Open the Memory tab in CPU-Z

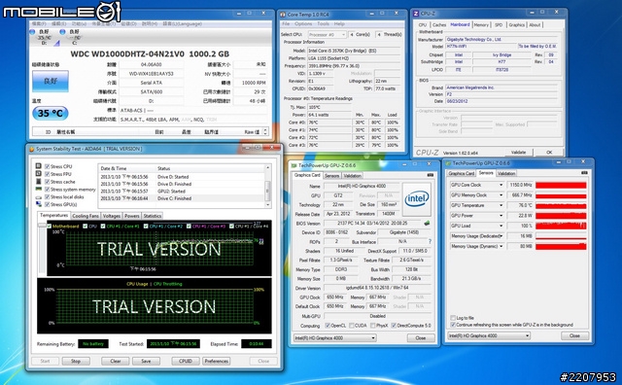[x=481, y=24]
